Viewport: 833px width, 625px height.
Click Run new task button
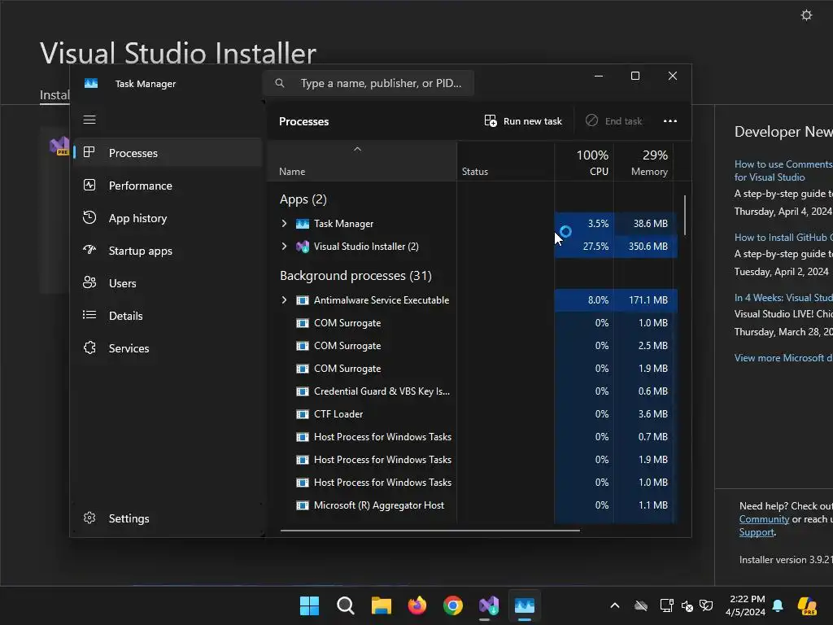[523, 121]
